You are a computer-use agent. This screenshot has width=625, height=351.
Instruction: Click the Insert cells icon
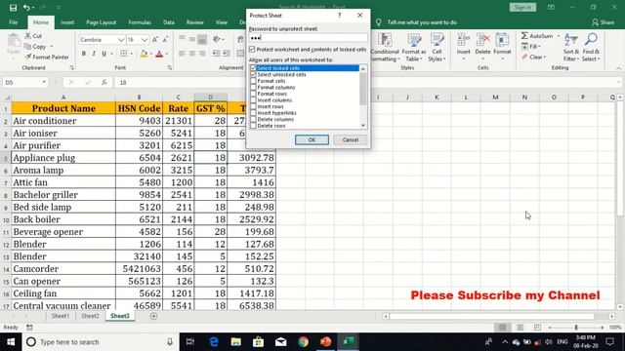463,40
